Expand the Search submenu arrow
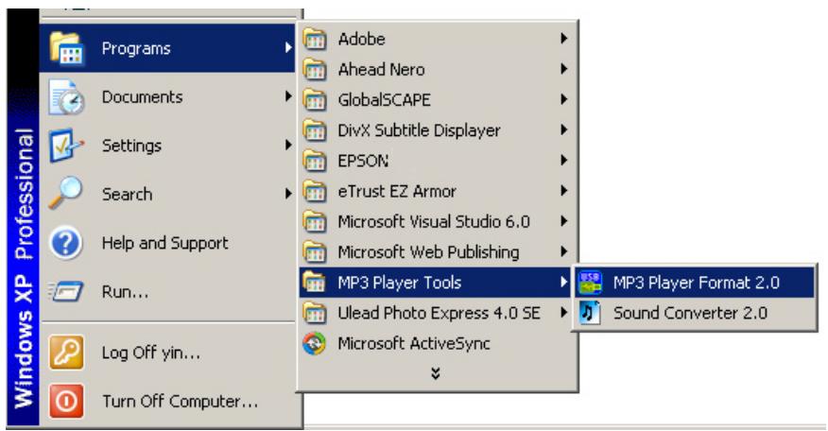Screen dimensions: 828x431 pyautogui.click(x=288, y=194)
